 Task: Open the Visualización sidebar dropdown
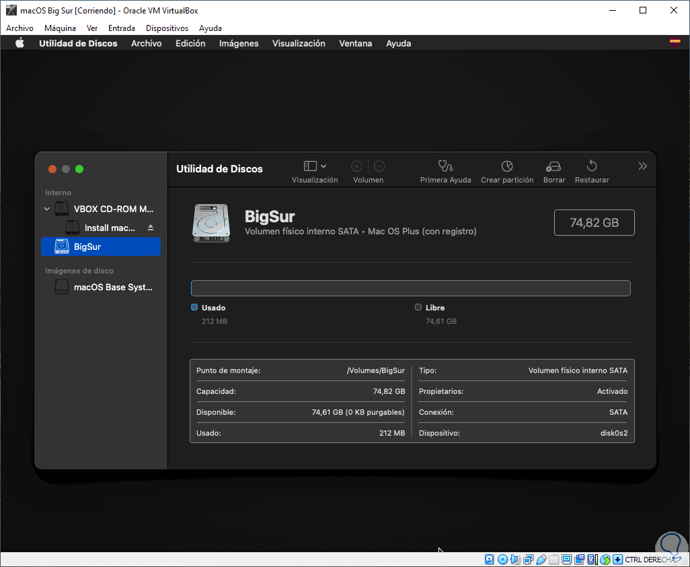tap(315, 166)
